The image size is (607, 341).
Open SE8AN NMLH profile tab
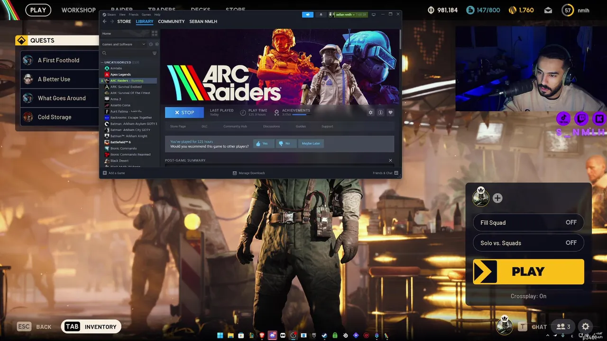tap(203, 21)
